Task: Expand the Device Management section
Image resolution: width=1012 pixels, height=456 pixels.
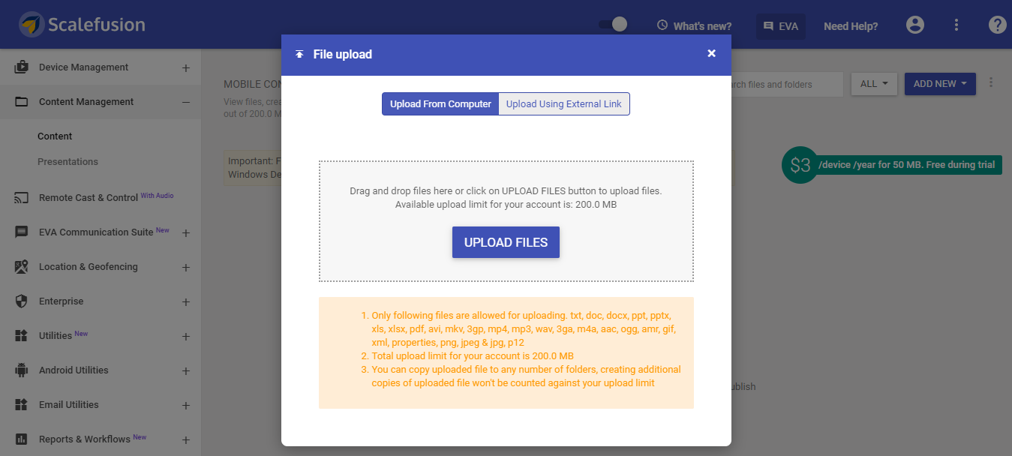Action: point(186,68)
